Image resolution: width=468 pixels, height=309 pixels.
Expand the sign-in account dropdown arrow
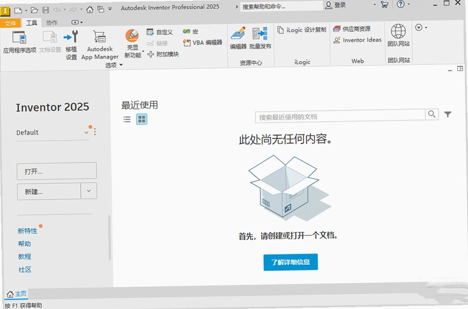374,5
